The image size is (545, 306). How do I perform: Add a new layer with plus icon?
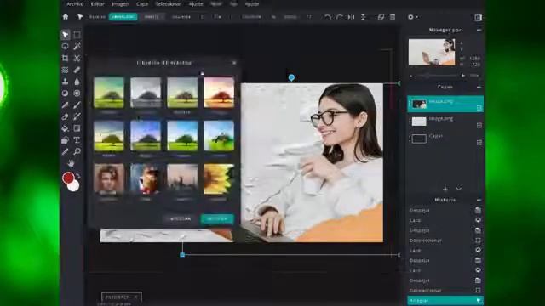point(445,189)
